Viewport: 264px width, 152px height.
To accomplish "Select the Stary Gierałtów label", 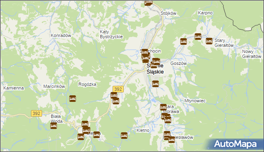I will coord(224,43).
